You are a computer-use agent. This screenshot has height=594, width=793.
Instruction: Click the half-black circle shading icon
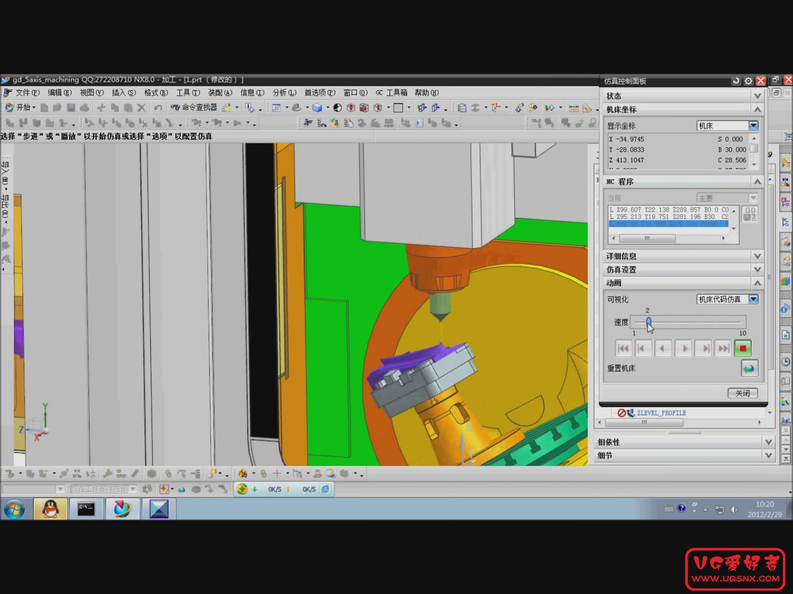click(x=338, y=108)
